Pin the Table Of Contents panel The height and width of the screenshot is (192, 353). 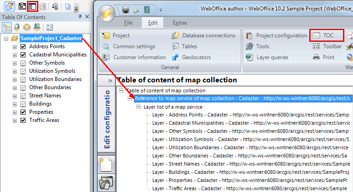point(80,16)
